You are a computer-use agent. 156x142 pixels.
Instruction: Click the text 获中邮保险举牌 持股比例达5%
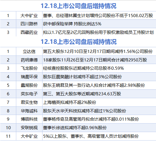click(x=72, y=24)
